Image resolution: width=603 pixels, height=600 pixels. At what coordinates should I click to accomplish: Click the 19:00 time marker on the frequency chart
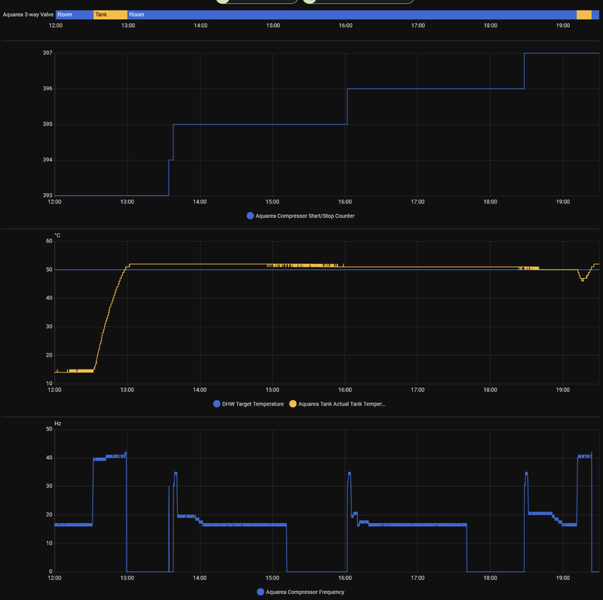click(562, 577)
